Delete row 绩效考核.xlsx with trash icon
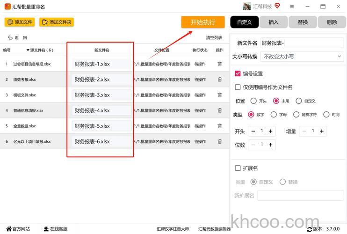The image size is (347, 234). [219, 80]
